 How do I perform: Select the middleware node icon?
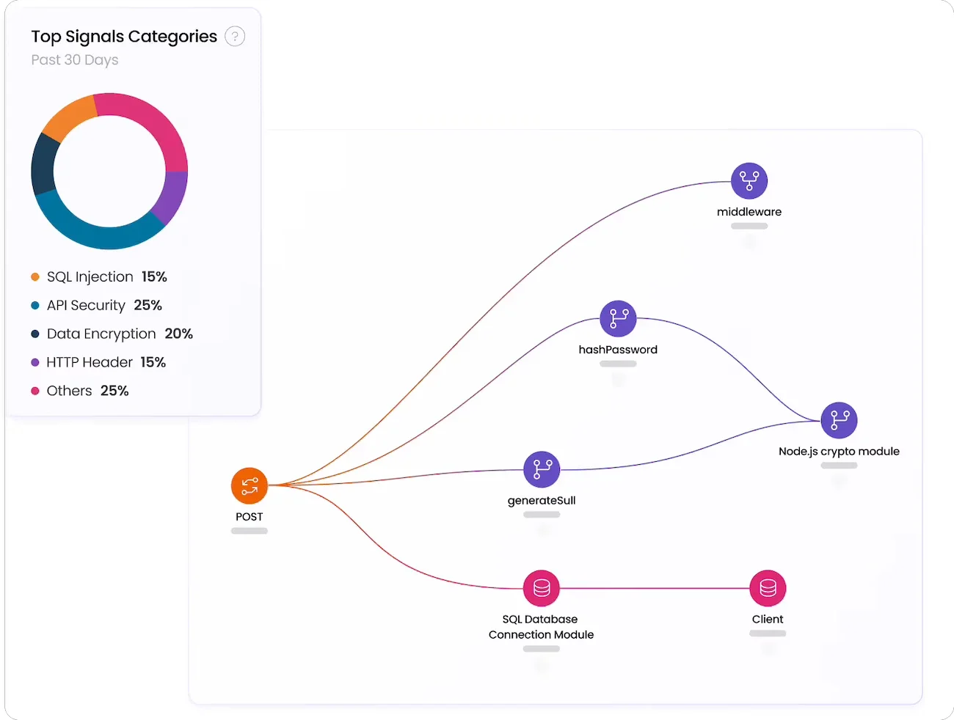pos(749,180)
